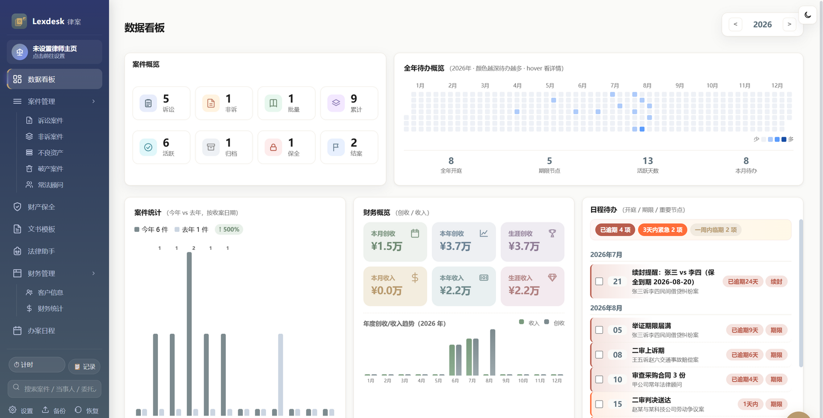The image size is (823, 418).
Task: Collapse 案件管理 chevron
Action: pyautogui.click(x=94, y=101)
